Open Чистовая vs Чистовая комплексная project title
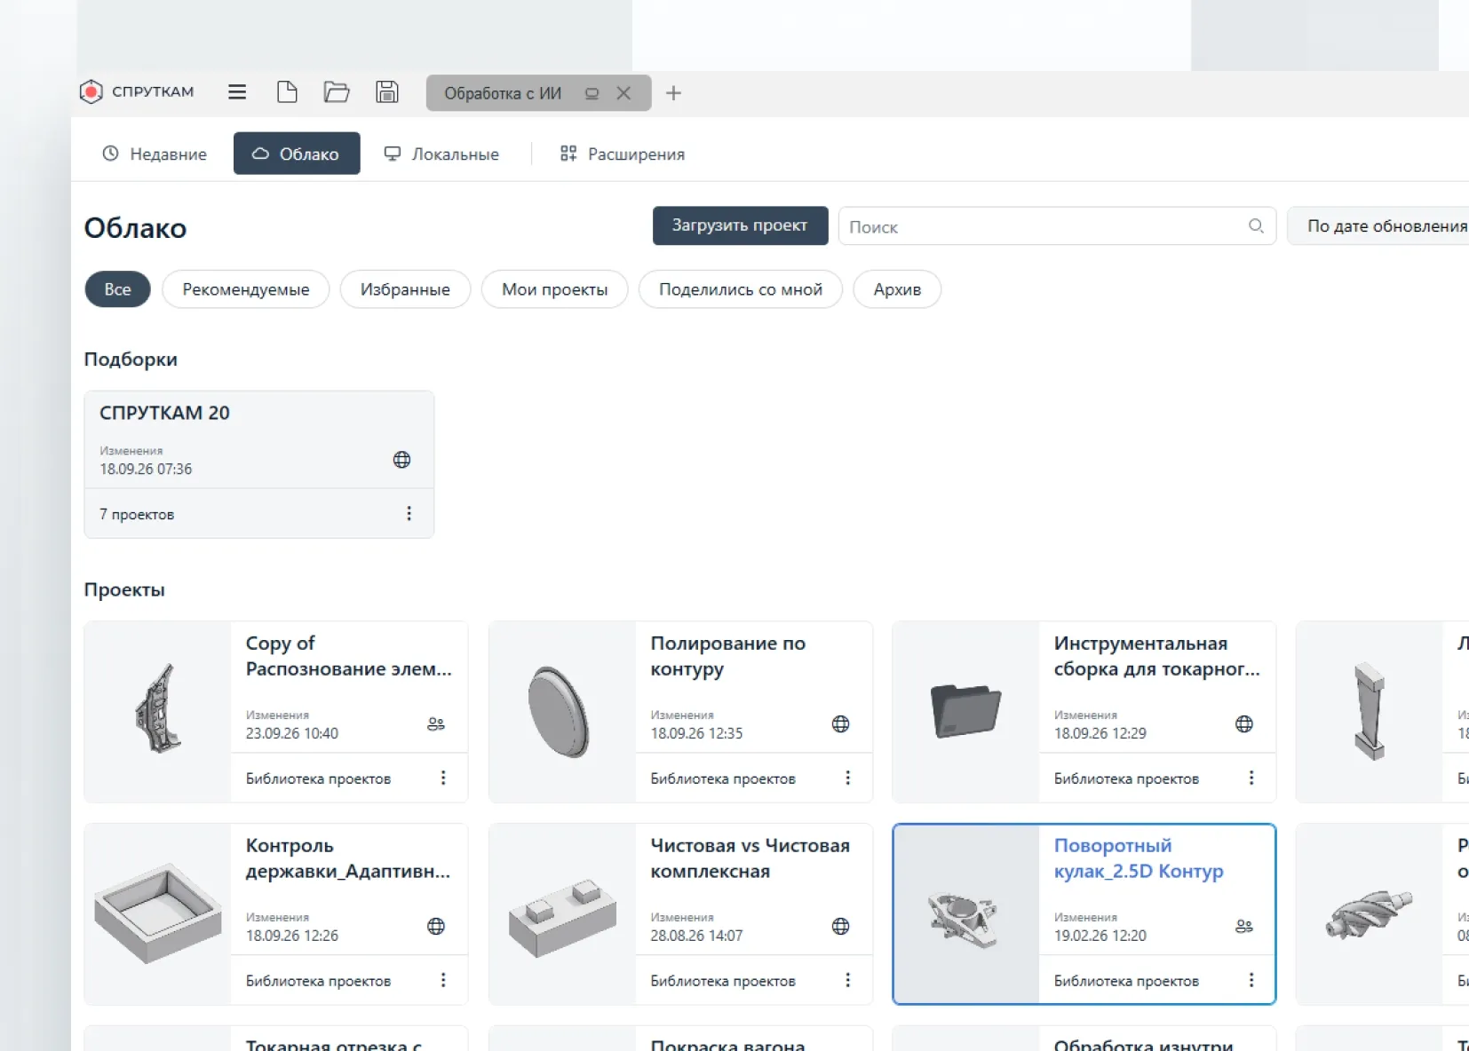This screenshot has height=1051, width=1469. point(750,858)
